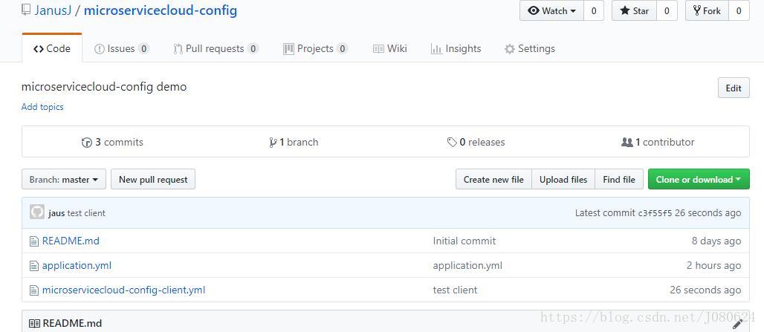The height and width of the screenshot is (332, 764).
Task: Open the JanusJ user profile link
Action: [53, 10]
